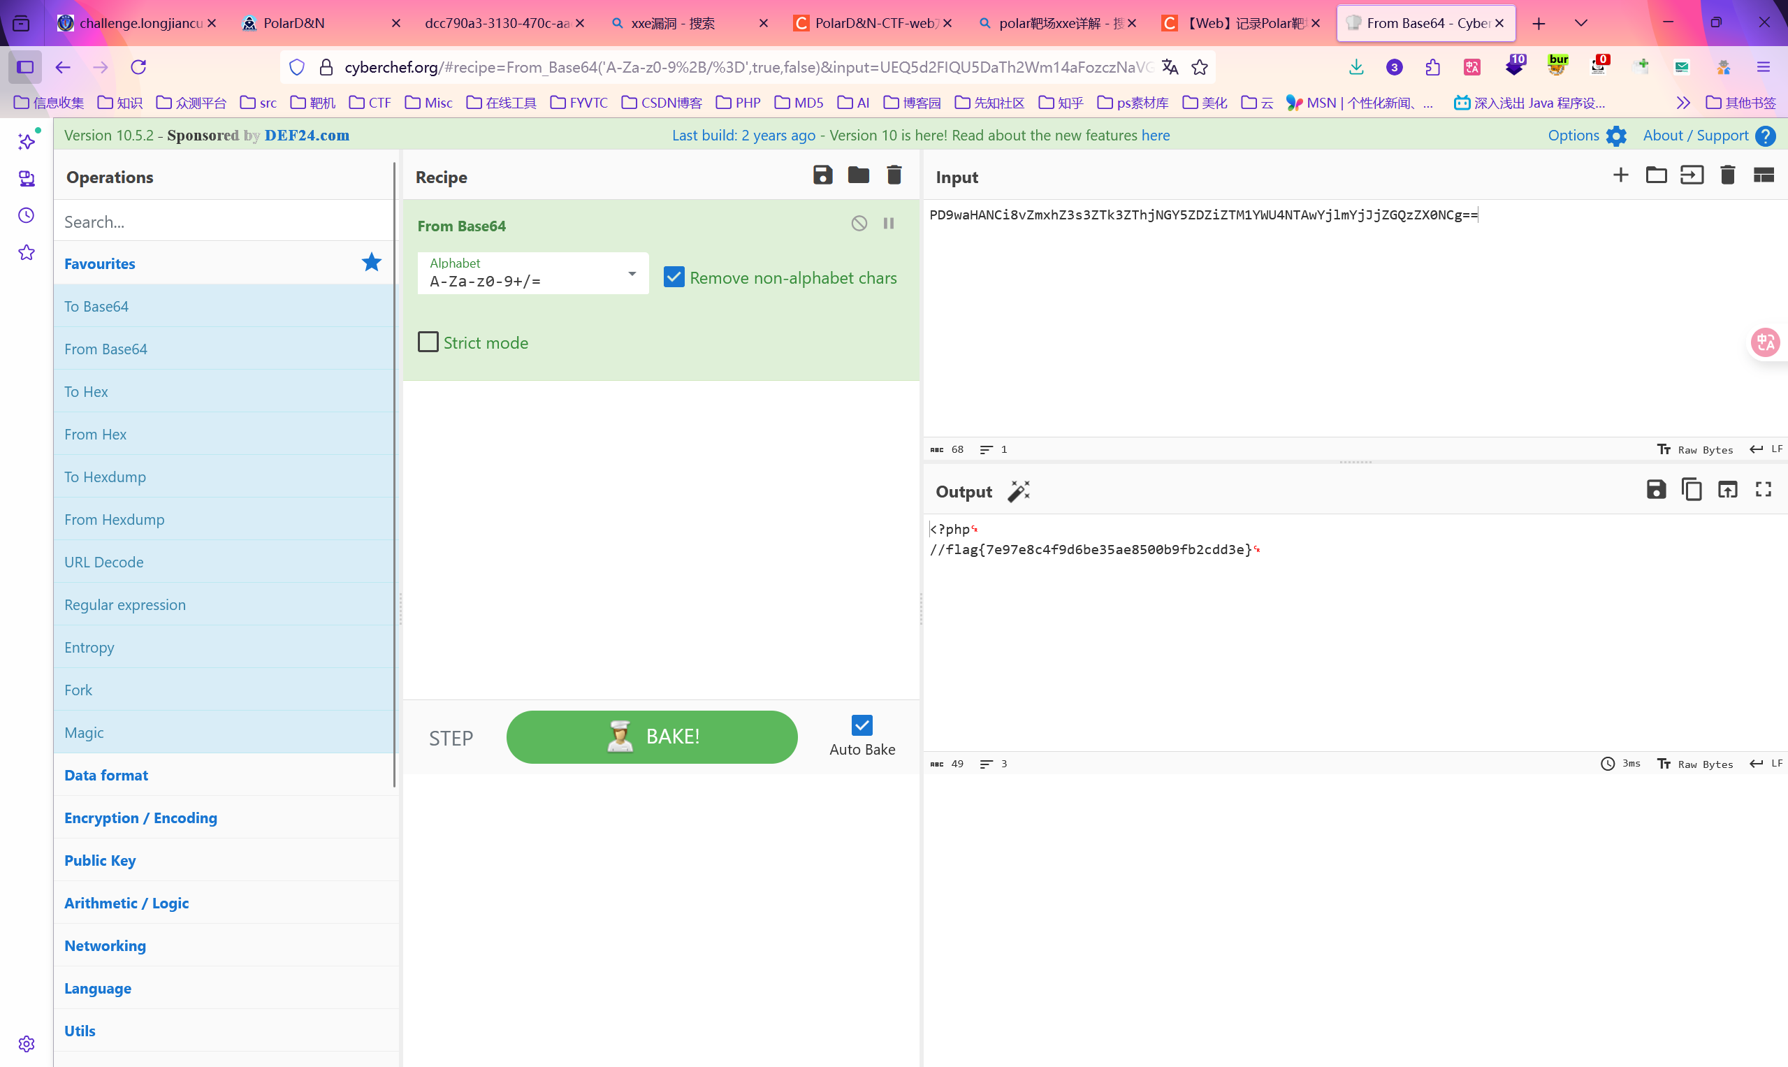Copy raw output to clipboard

pos(1692,491)
